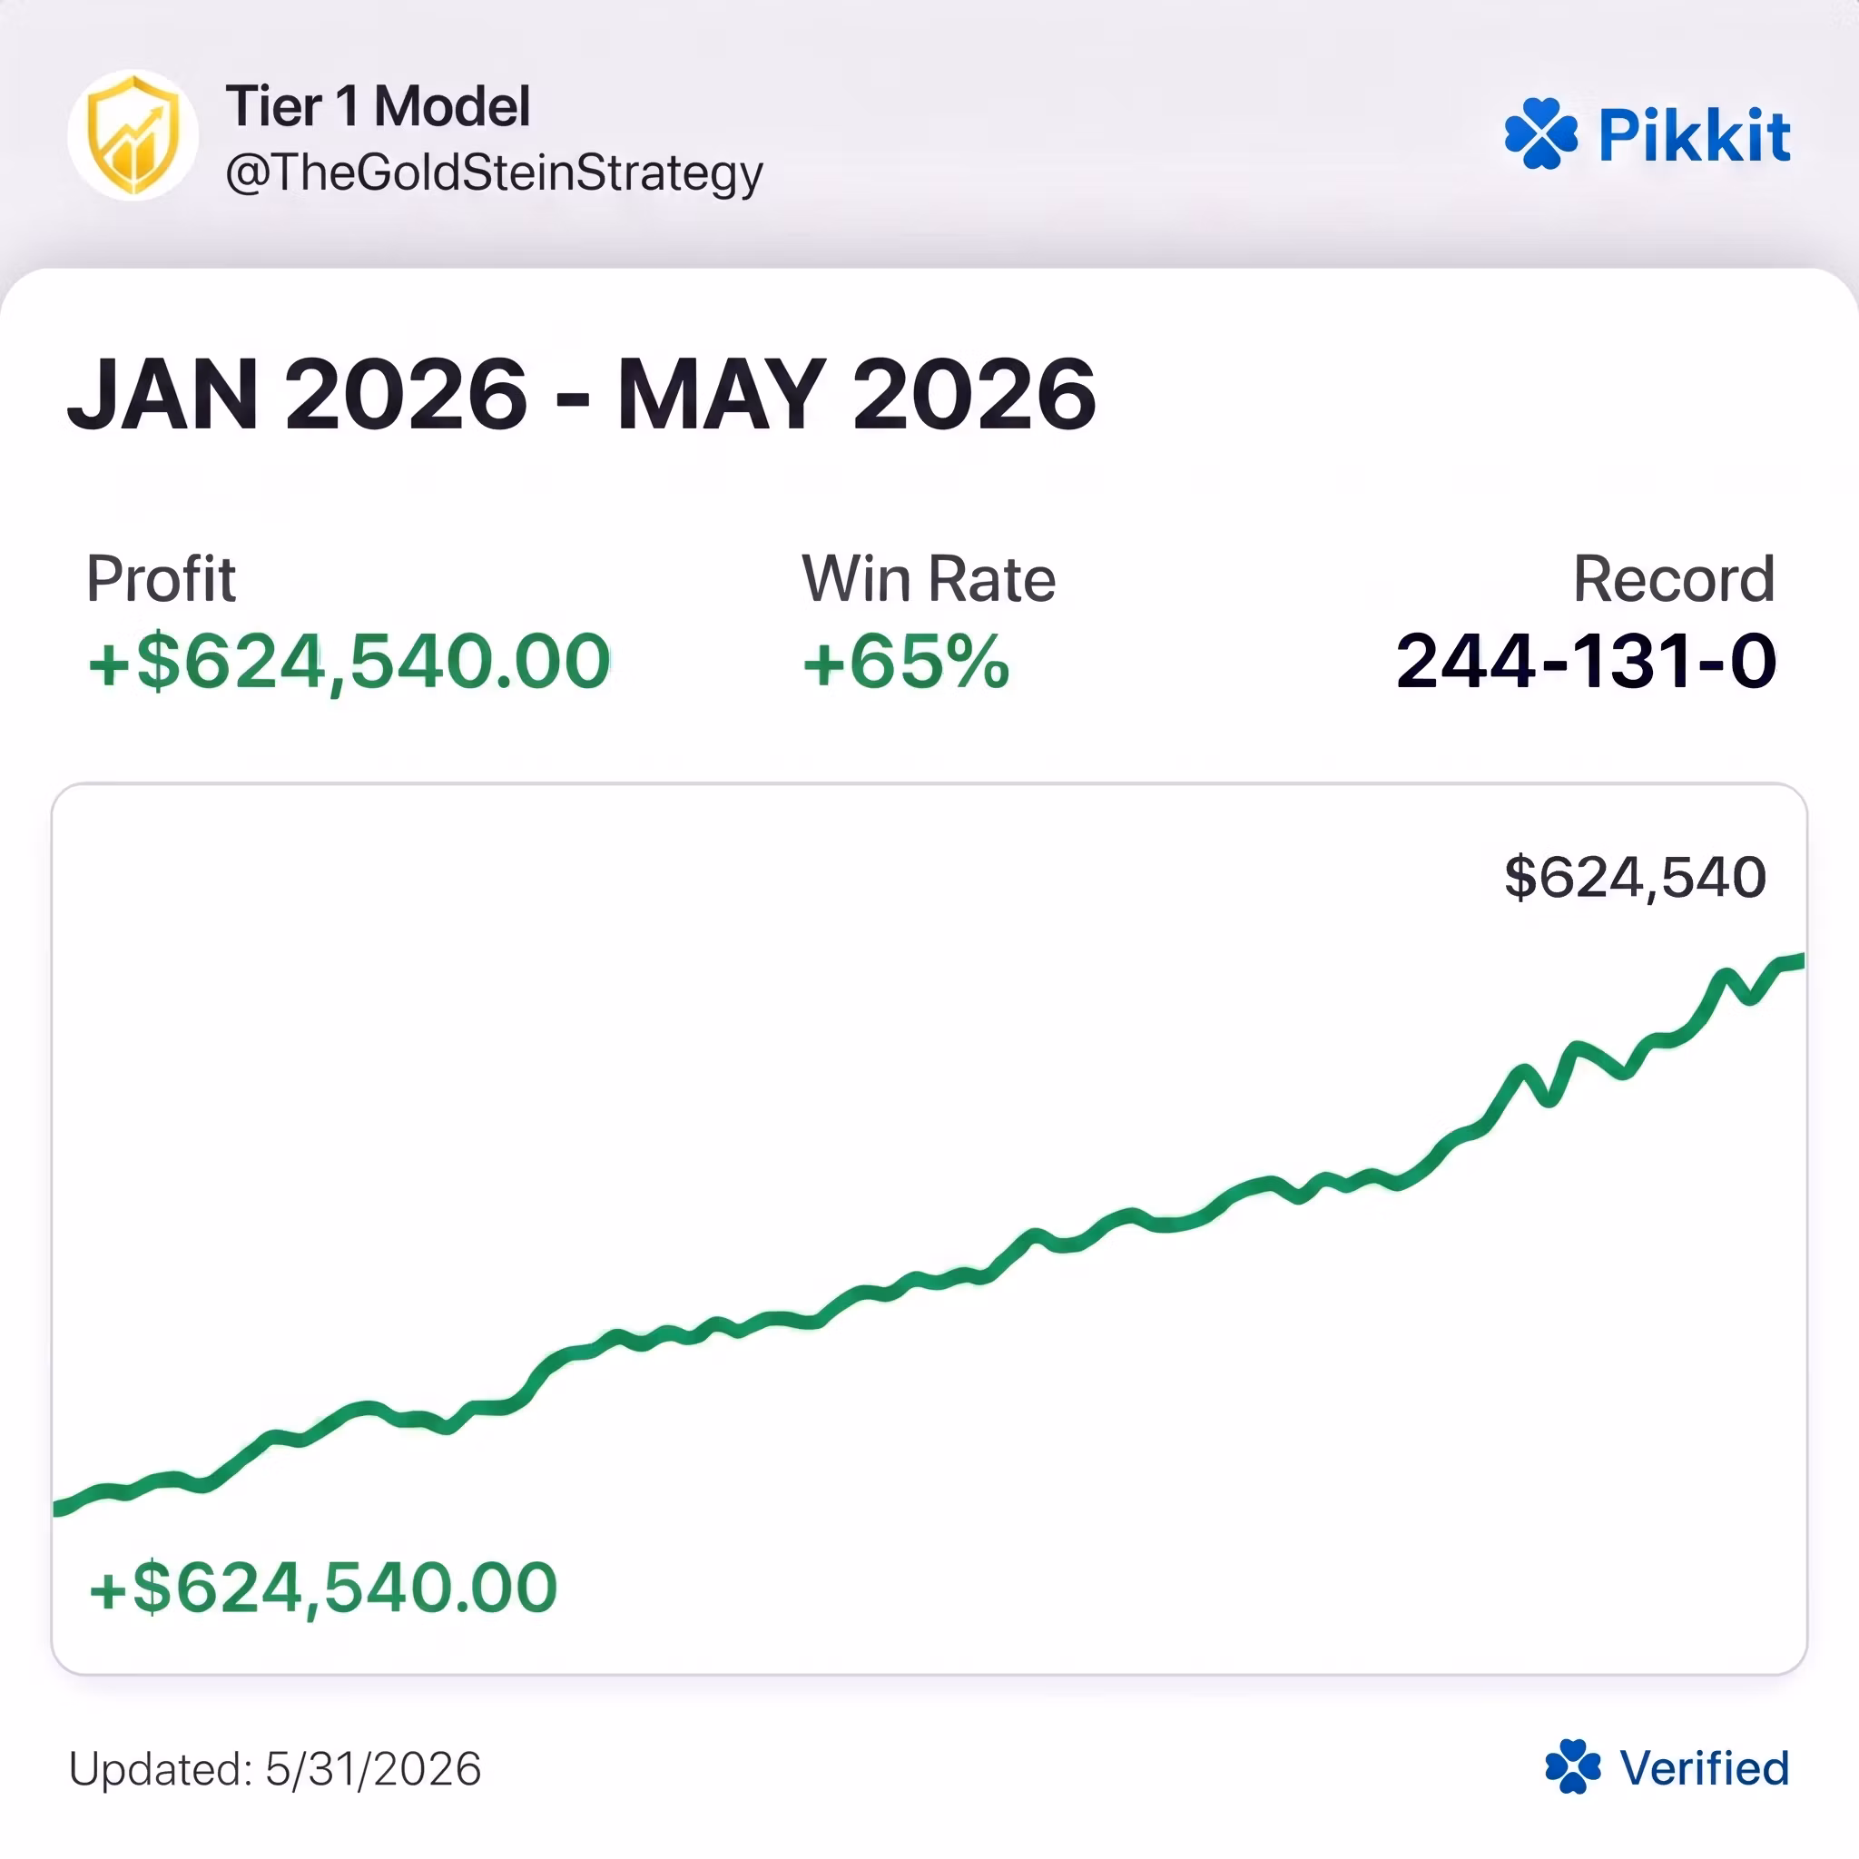
Task: Click the Record label
Action: point(1673,579)
